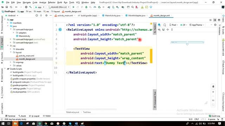Select gradle.properties in project tree

[x=20, y=85]
